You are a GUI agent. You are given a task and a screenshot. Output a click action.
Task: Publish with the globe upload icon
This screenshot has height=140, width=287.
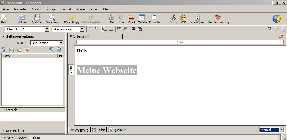(x=58, y=50)
